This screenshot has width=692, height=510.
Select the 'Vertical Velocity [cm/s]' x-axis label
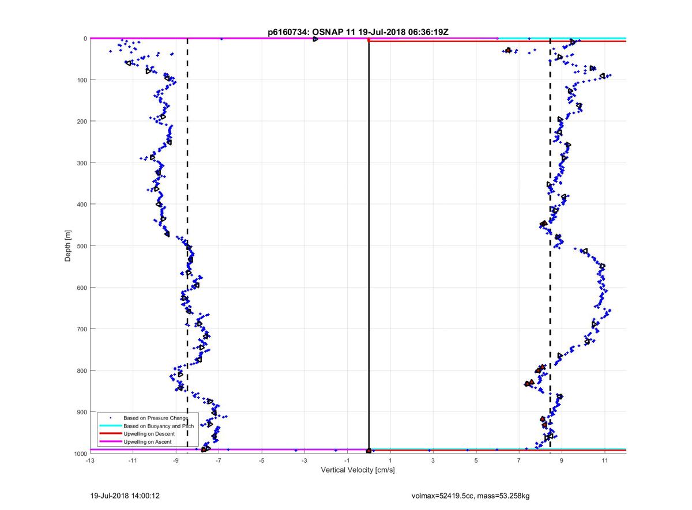358,470
